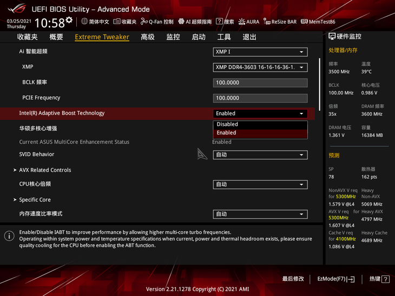Open the SVID Behavior dropdown

pos(260,155)
